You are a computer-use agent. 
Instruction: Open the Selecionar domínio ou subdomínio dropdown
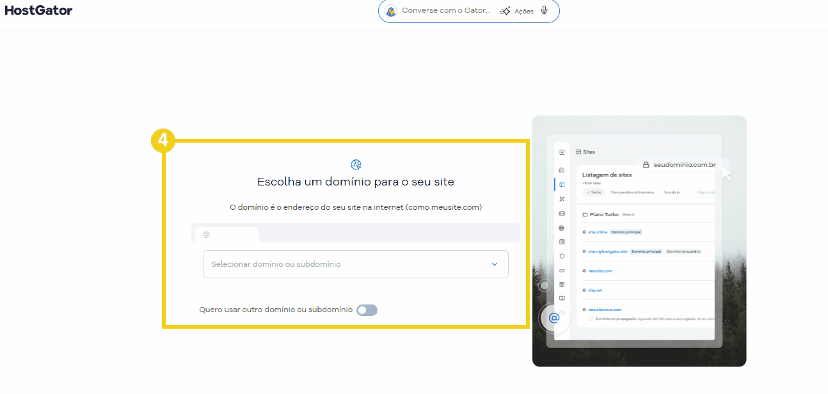pos(356,264)
